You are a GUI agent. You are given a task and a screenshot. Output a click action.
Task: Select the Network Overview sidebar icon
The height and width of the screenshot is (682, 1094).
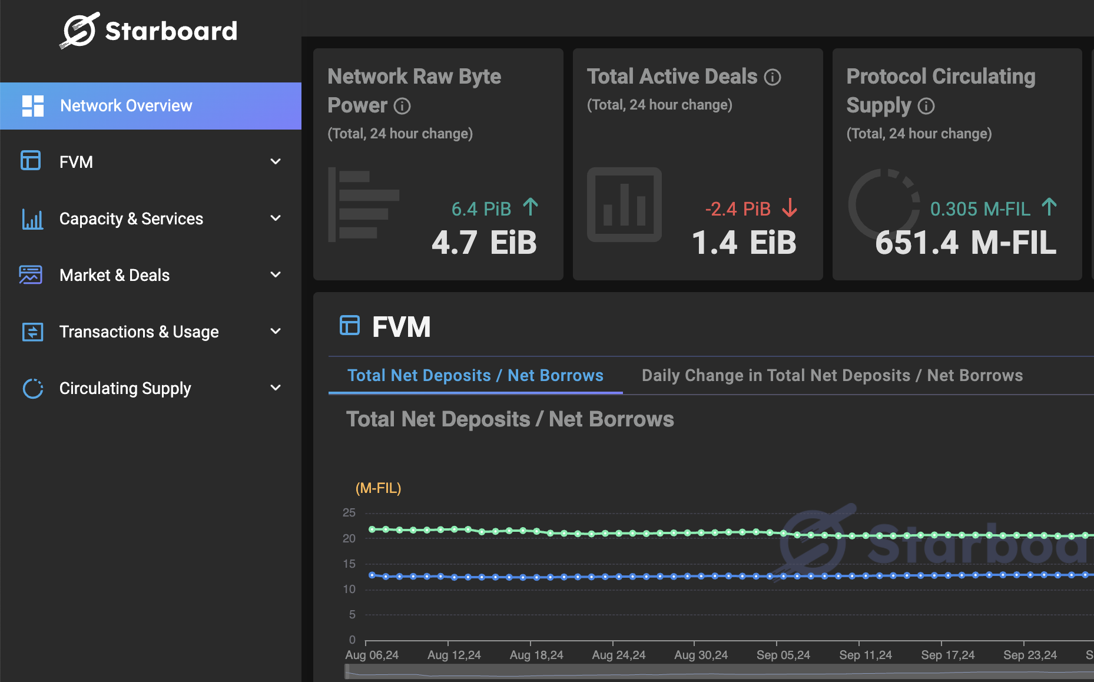point(32,106)
